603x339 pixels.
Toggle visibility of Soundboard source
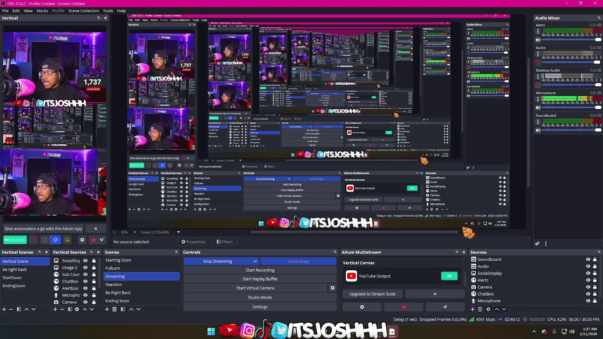click(588, 259)
